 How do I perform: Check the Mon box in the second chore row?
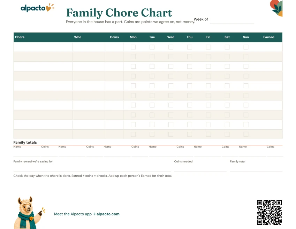(133, 56)
